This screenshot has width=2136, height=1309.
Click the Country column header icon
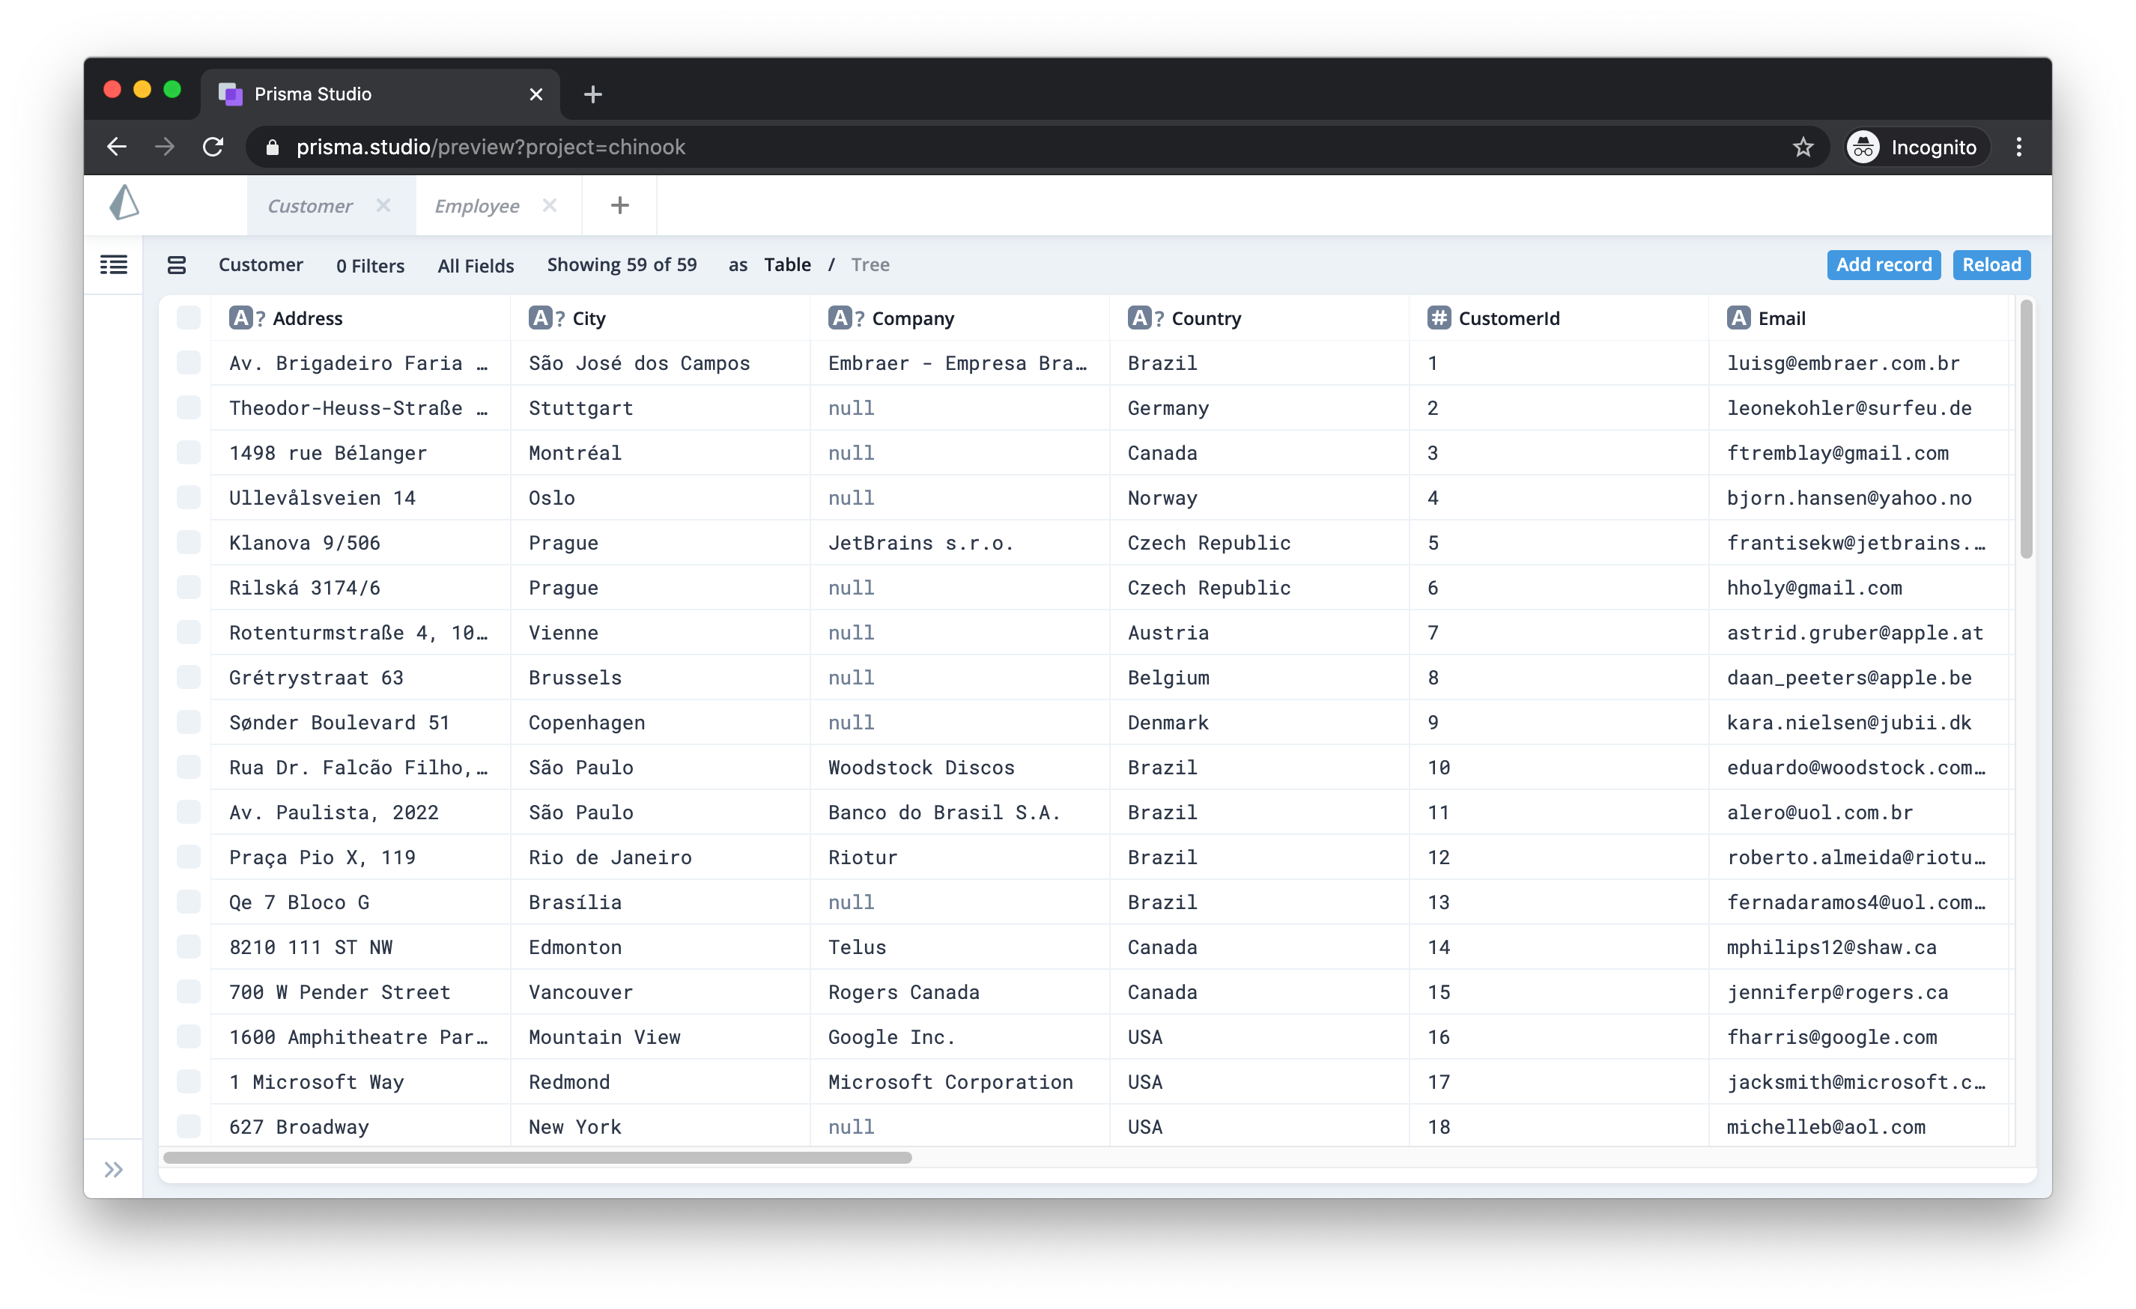pyautogui.click(x=1141, y=318)
